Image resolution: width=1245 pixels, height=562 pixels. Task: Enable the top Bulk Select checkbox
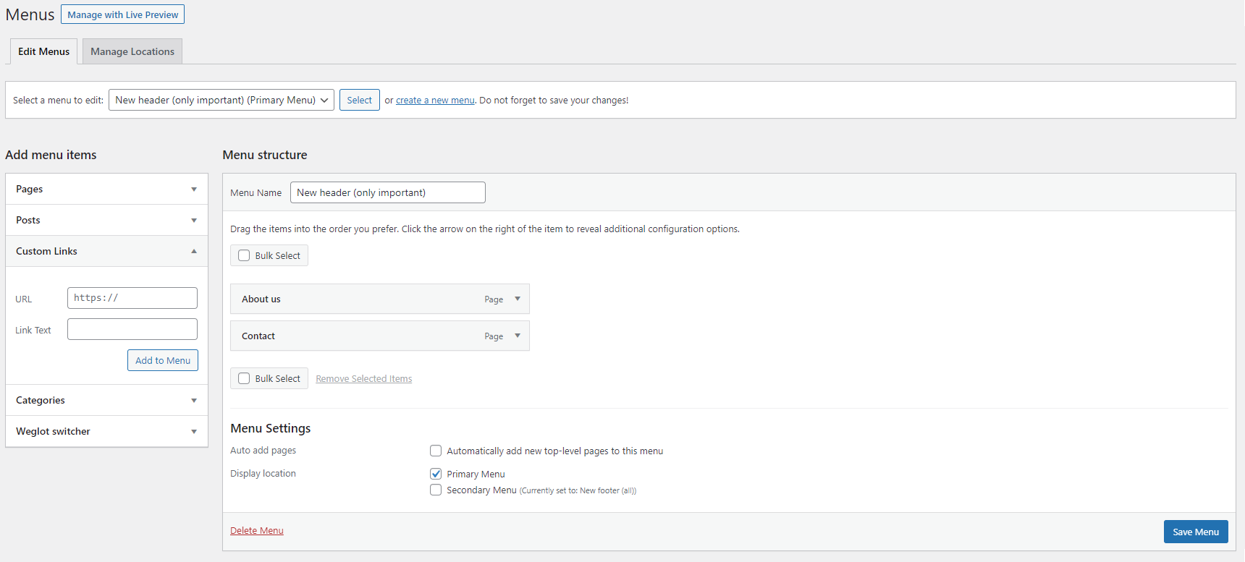pos(244,255)
